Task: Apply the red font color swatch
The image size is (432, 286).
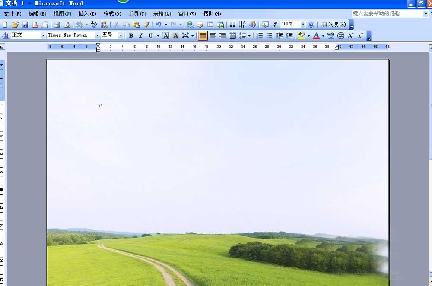Action: [x=316, y=35]
